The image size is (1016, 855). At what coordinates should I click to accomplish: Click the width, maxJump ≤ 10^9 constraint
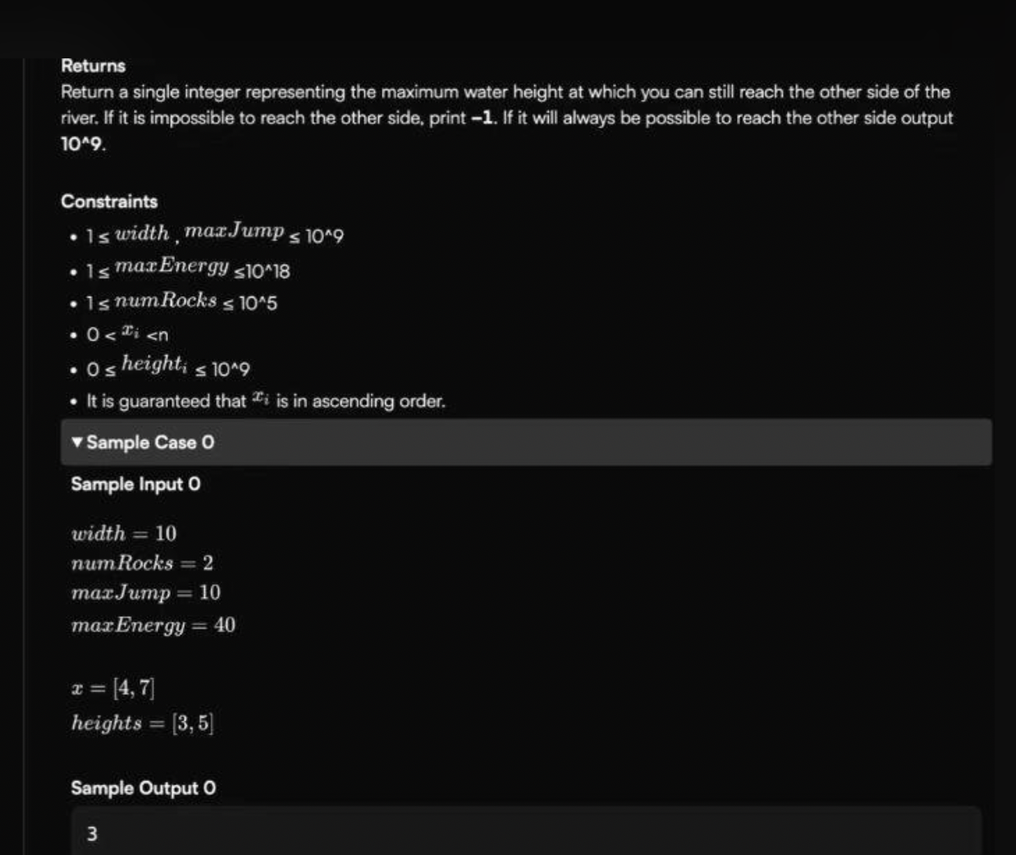(215, 234)
